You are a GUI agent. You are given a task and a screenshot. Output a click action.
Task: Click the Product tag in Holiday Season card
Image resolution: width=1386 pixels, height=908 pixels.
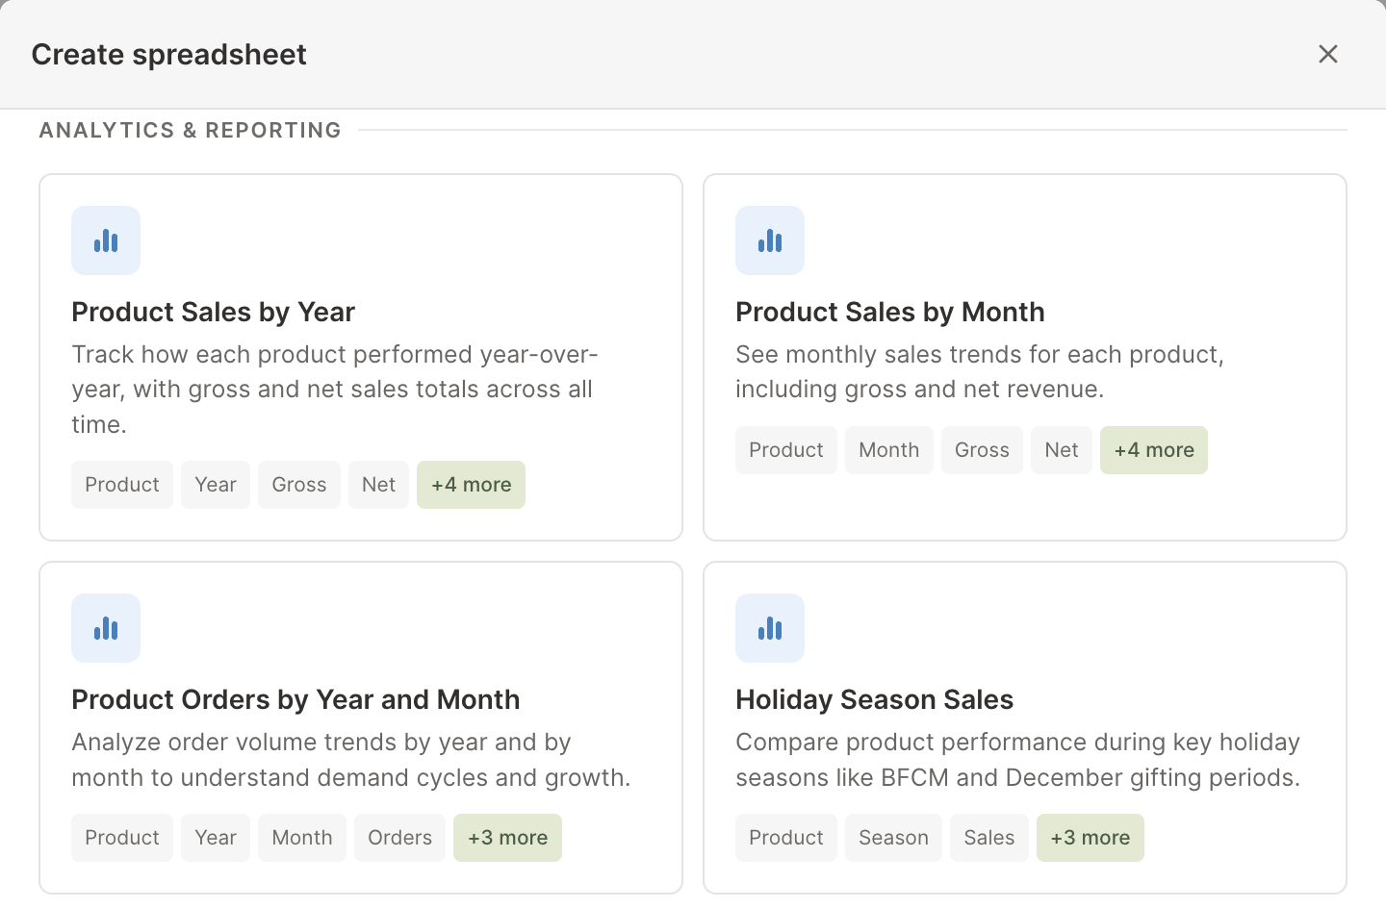786,838
